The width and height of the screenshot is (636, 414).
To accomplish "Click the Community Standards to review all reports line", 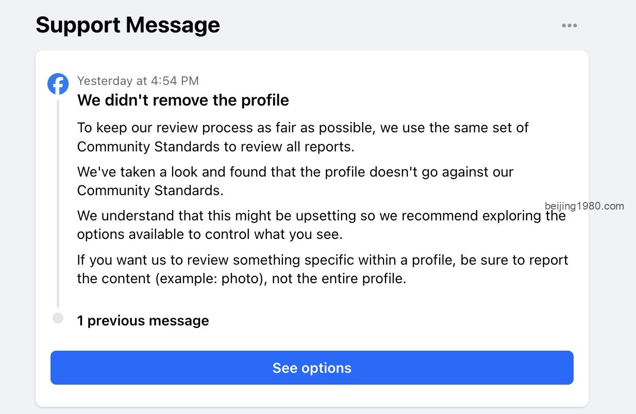I will (216, 147).
